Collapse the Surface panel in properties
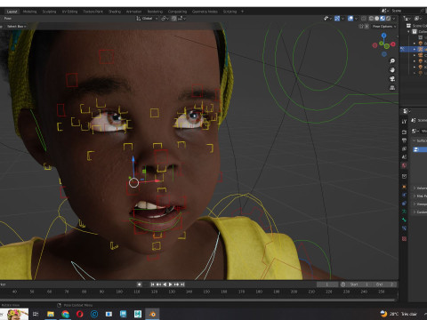The width and height of the screenshot is (427, 320). pyautogui.click(x=420, y=140)
